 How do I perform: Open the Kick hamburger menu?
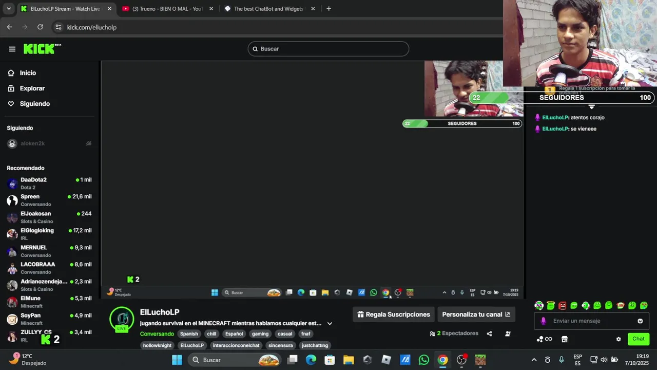[12, 49]
